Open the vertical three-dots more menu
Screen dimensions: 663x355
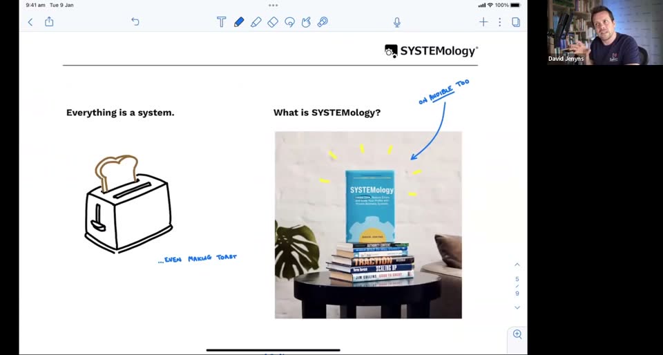pyautogui.click(x=500, y=22)
